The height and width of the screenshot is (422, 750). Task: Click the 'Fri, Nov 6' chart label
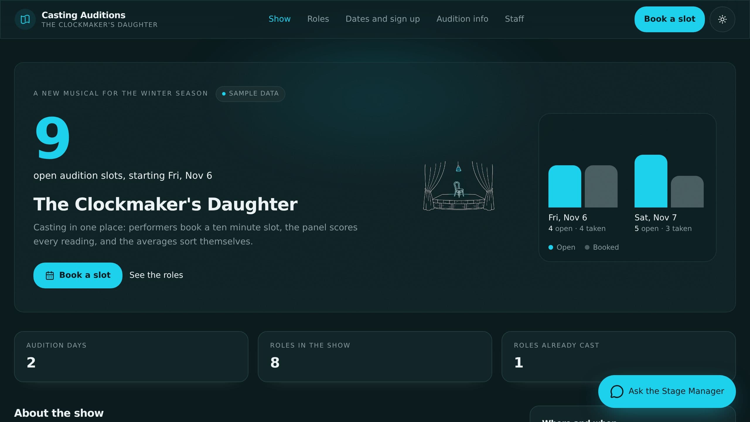(x=567, y=217)
